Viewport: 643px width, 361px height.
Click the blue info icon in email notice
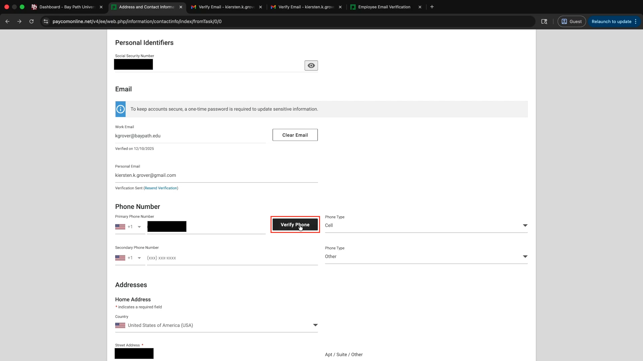tap(121, 109)
